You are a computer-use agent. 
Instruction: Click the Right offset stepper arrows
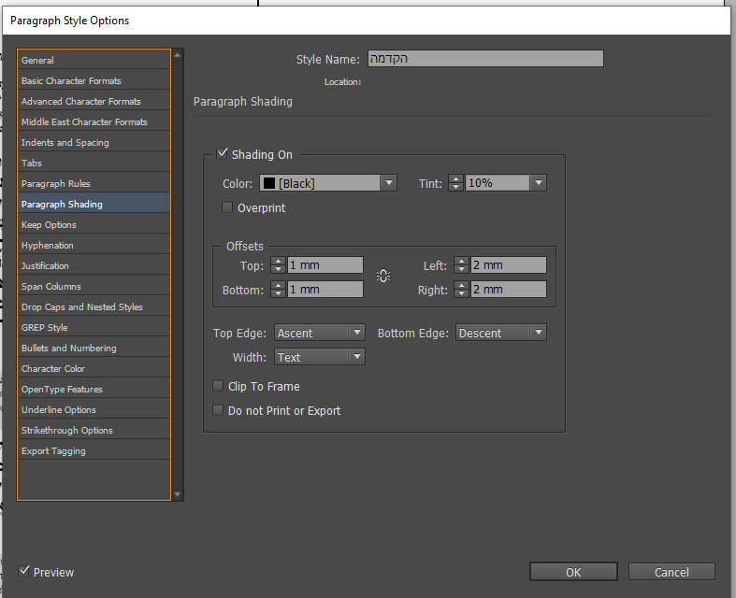461,290
